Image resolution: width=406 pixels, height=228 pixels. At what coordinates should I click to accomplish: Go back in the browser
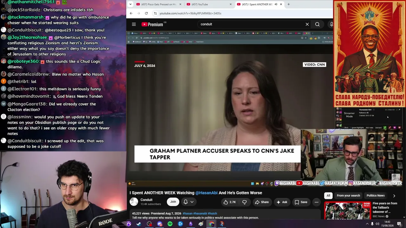(x=131, y=13)
